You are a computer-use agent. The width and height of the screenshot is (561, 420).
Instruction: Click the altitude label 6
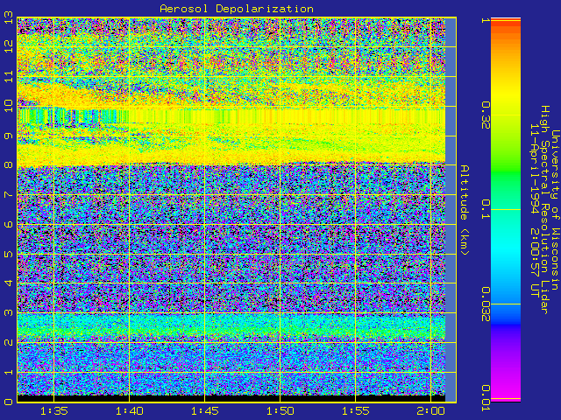[9, 224]
